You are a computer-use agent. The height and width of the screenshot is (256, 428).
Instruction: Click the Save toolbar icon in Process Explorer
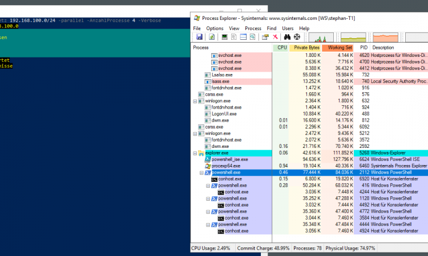[199, 37]
